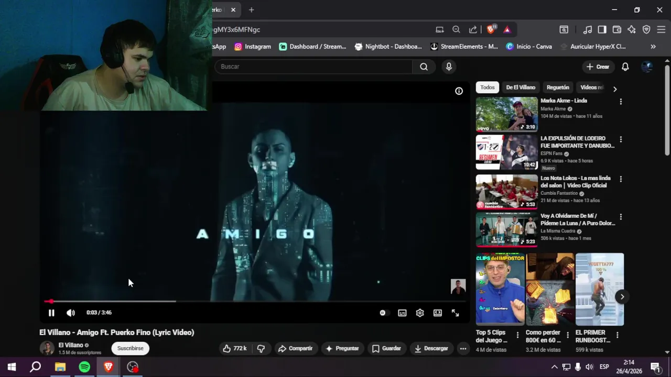Open El Villano channel avatar
The image size is (671, 377).
click(47, 348)
